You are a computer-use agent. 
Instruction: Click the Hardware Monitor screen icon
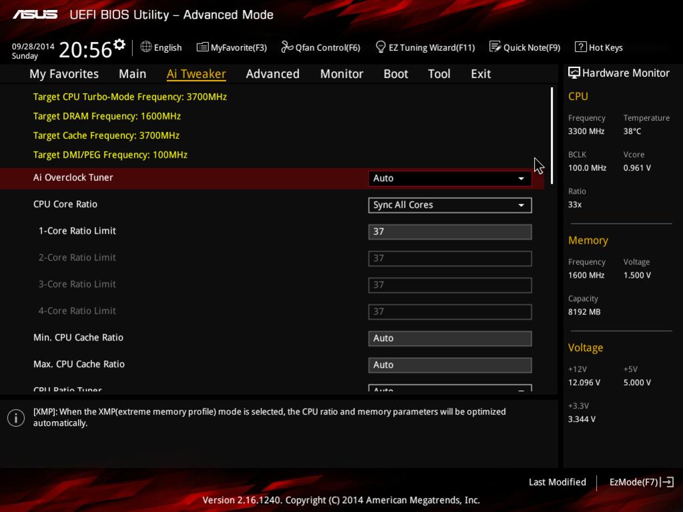tap(574, 73)
